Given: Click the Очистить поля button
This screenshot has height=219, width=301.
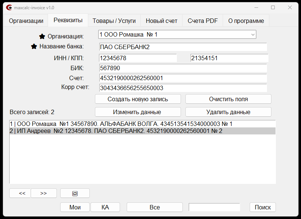Looking at the screenshot, I should [228, 99].
